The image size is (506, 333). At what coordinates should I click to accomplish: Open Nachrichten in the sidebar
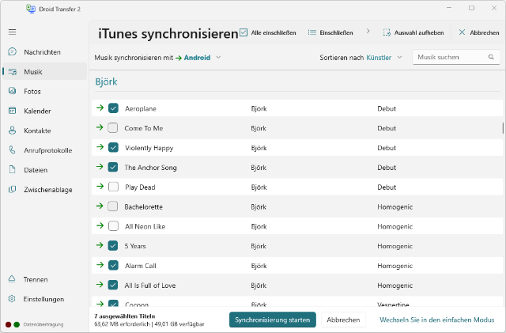(44, 52)
